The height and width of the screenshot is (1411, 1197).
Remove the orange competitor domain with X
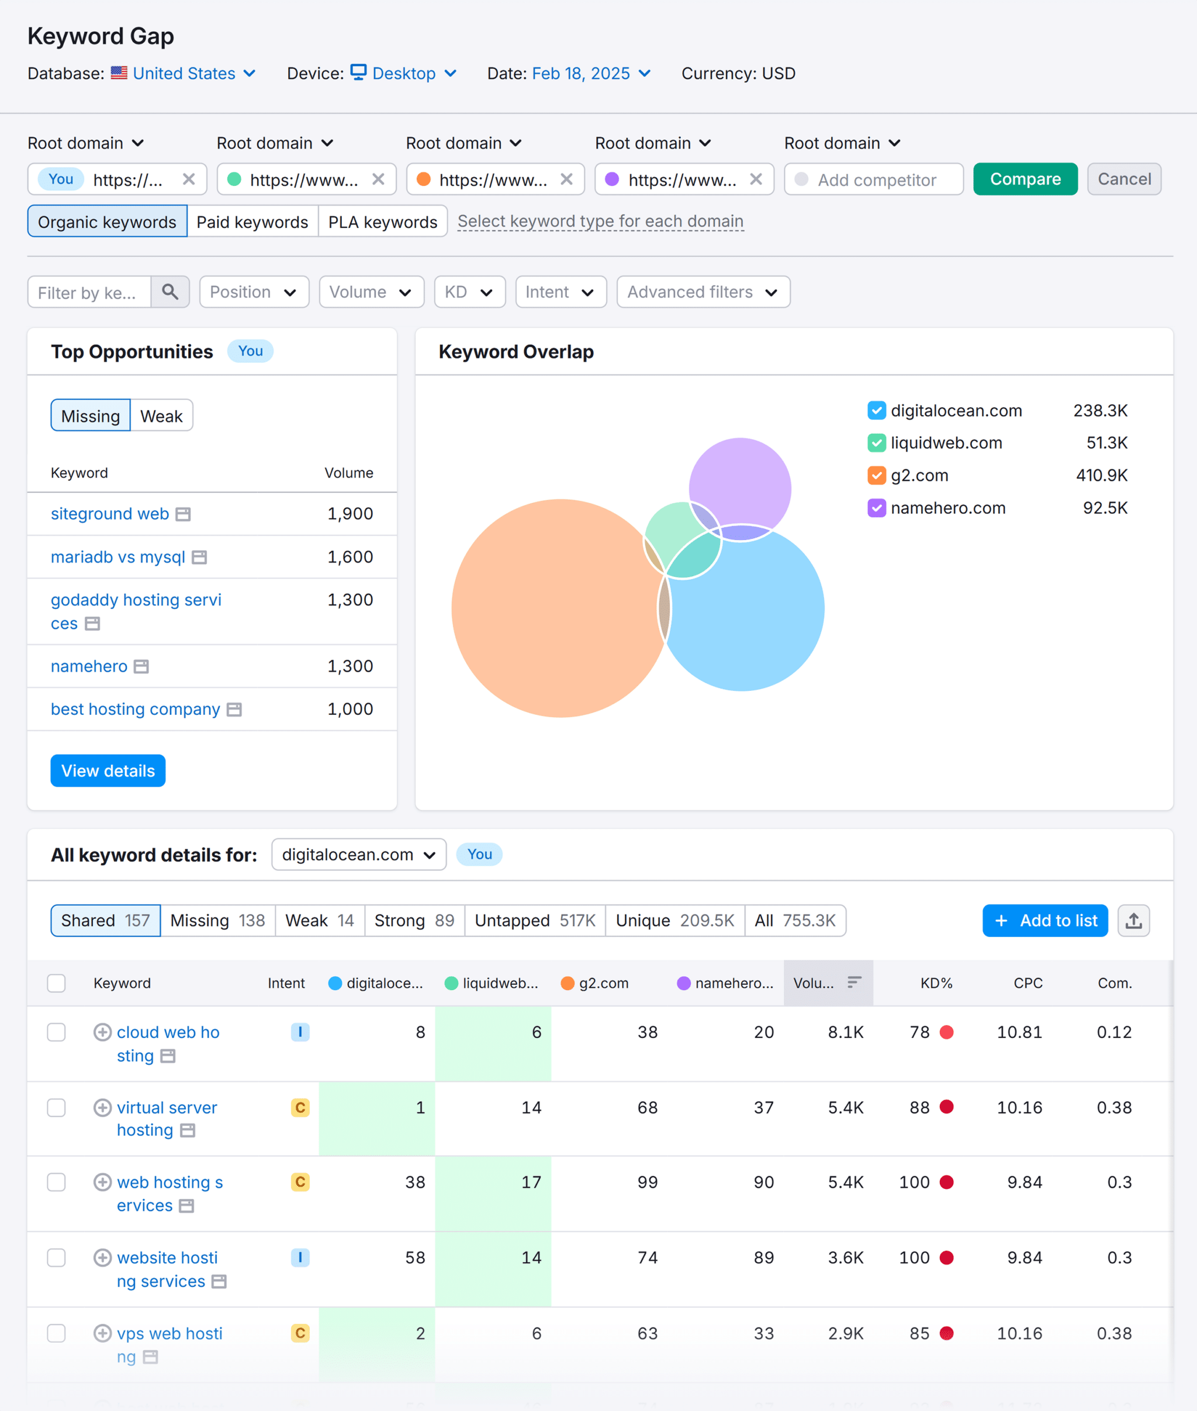[566, 179]
